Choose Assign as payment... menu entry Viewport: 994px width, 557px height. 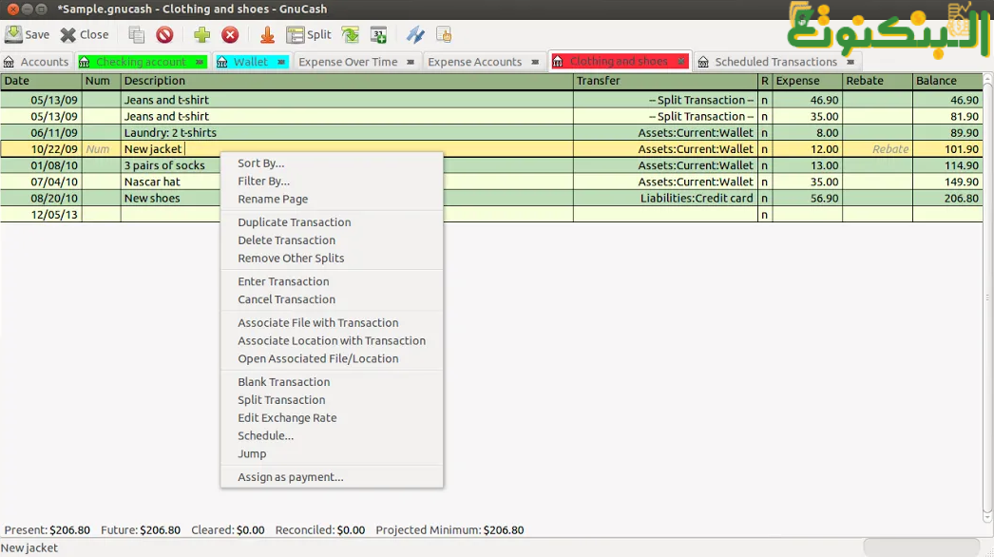[332, 477]
